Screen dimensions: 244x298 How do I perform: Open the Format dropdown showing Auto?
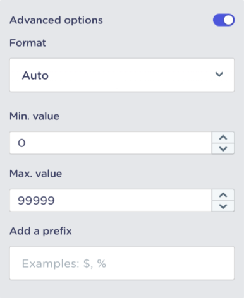(x=122, y=75)
